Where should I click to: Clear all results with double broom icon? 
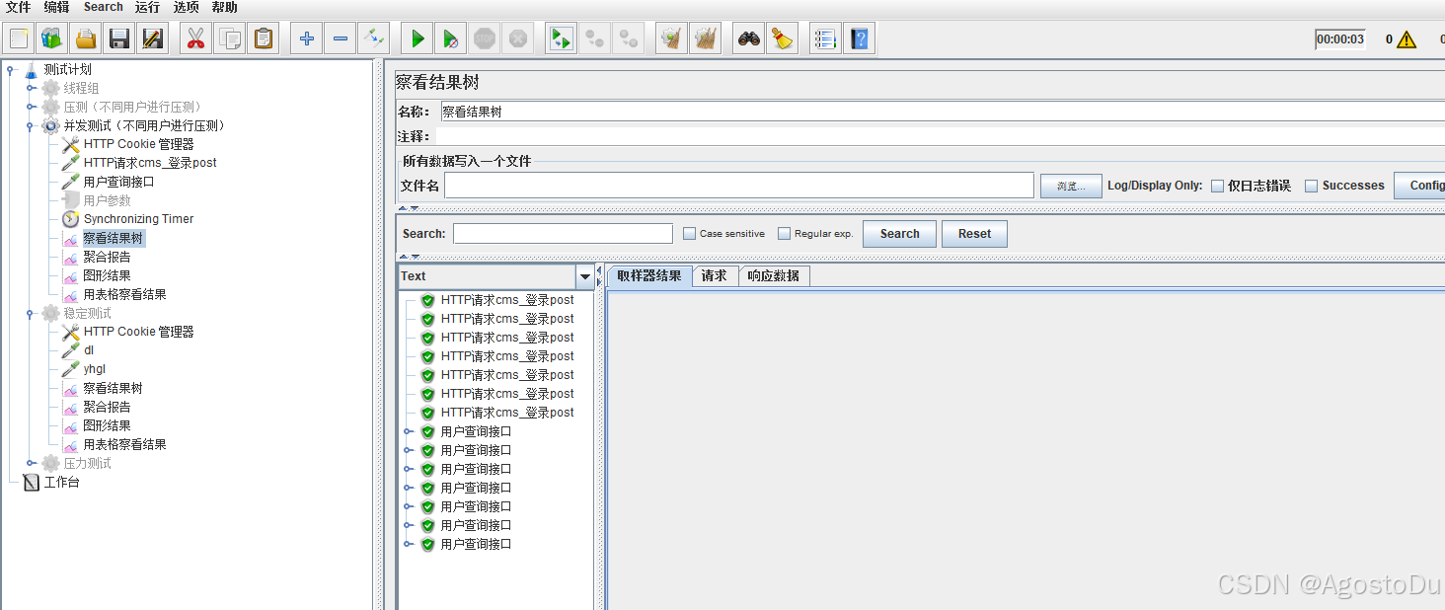[x=706, y=38]
